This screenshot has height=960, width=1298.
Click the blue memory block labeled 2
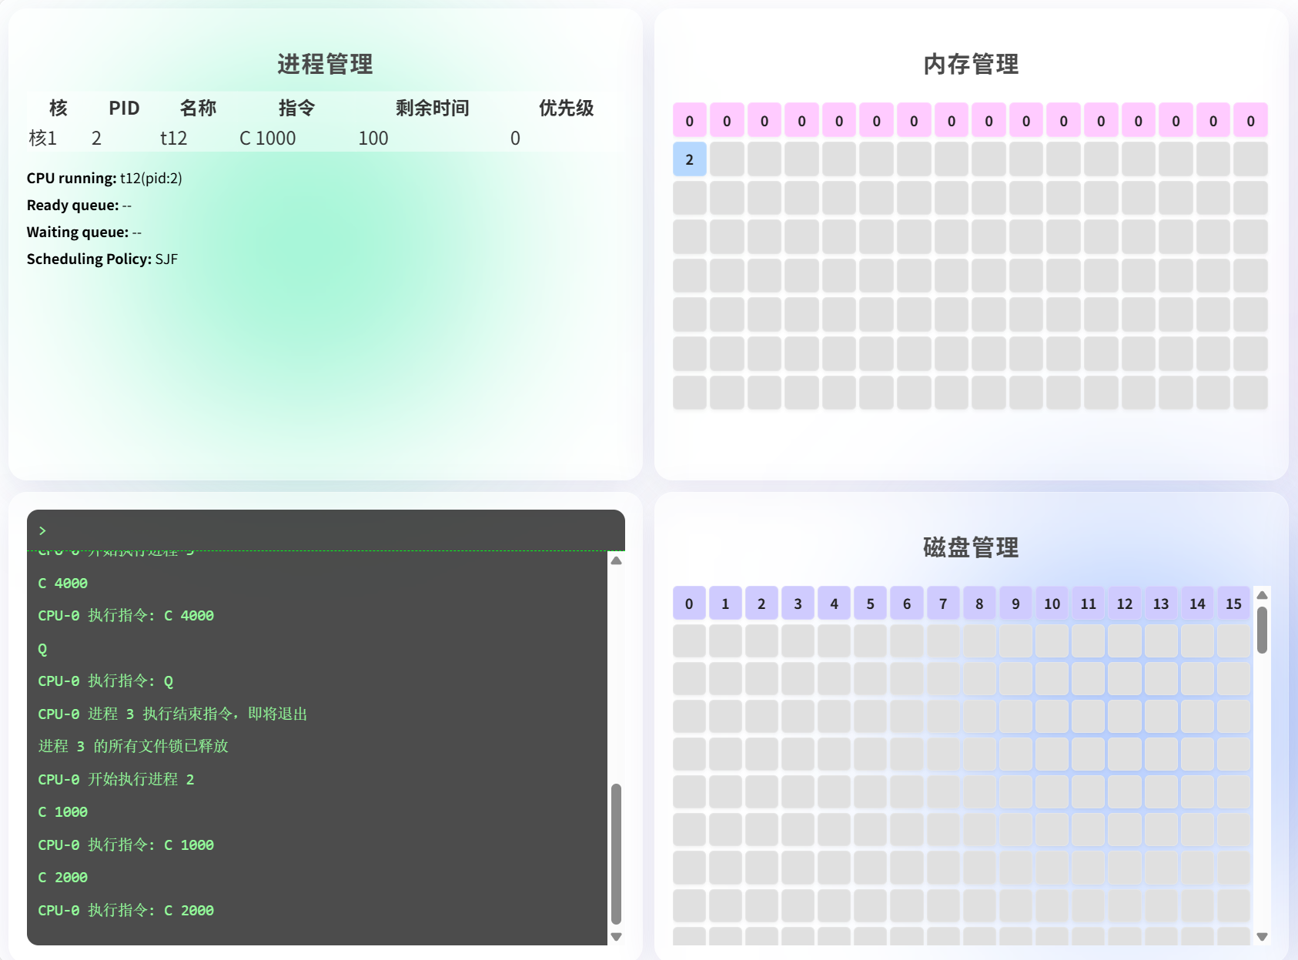pyautogui.click(x=689, y=159)
